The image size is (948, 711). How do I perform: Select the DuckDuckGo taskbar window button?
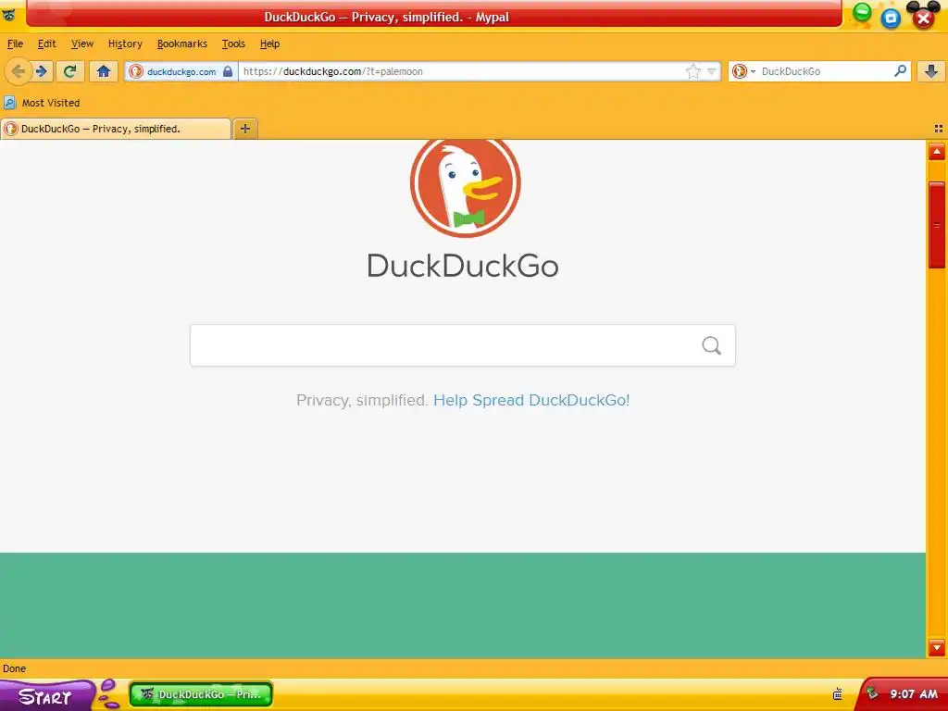pos(201,694)
